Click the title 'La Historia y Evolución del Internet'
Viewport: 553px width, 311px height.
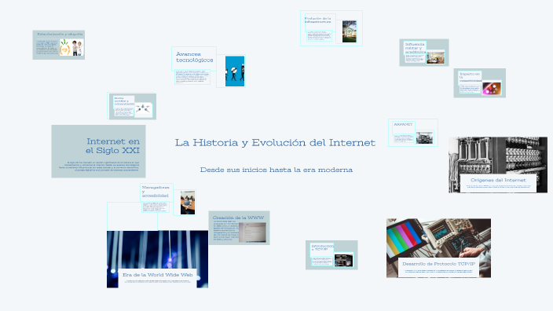[275, 143]
